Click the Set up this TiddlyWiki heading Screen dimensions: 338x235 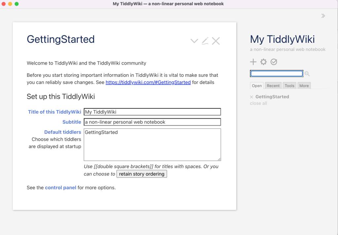coord(61,97)
